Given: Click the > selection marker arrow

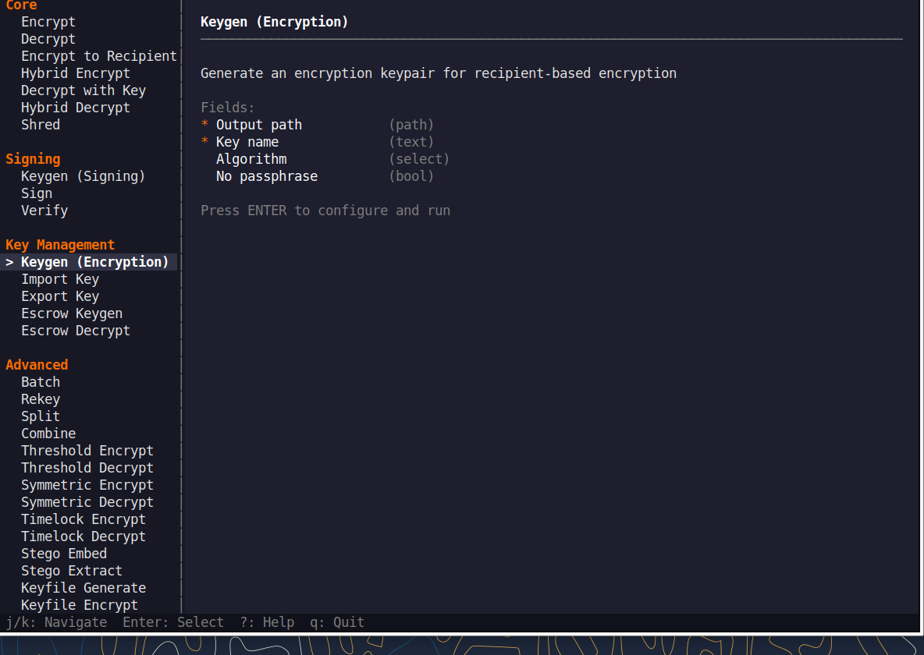Looking at the screenshot, I should coord(9,262).
